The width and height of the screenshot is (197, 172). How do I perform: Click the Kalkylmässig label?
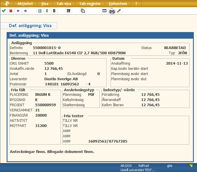tap(73, 100)
